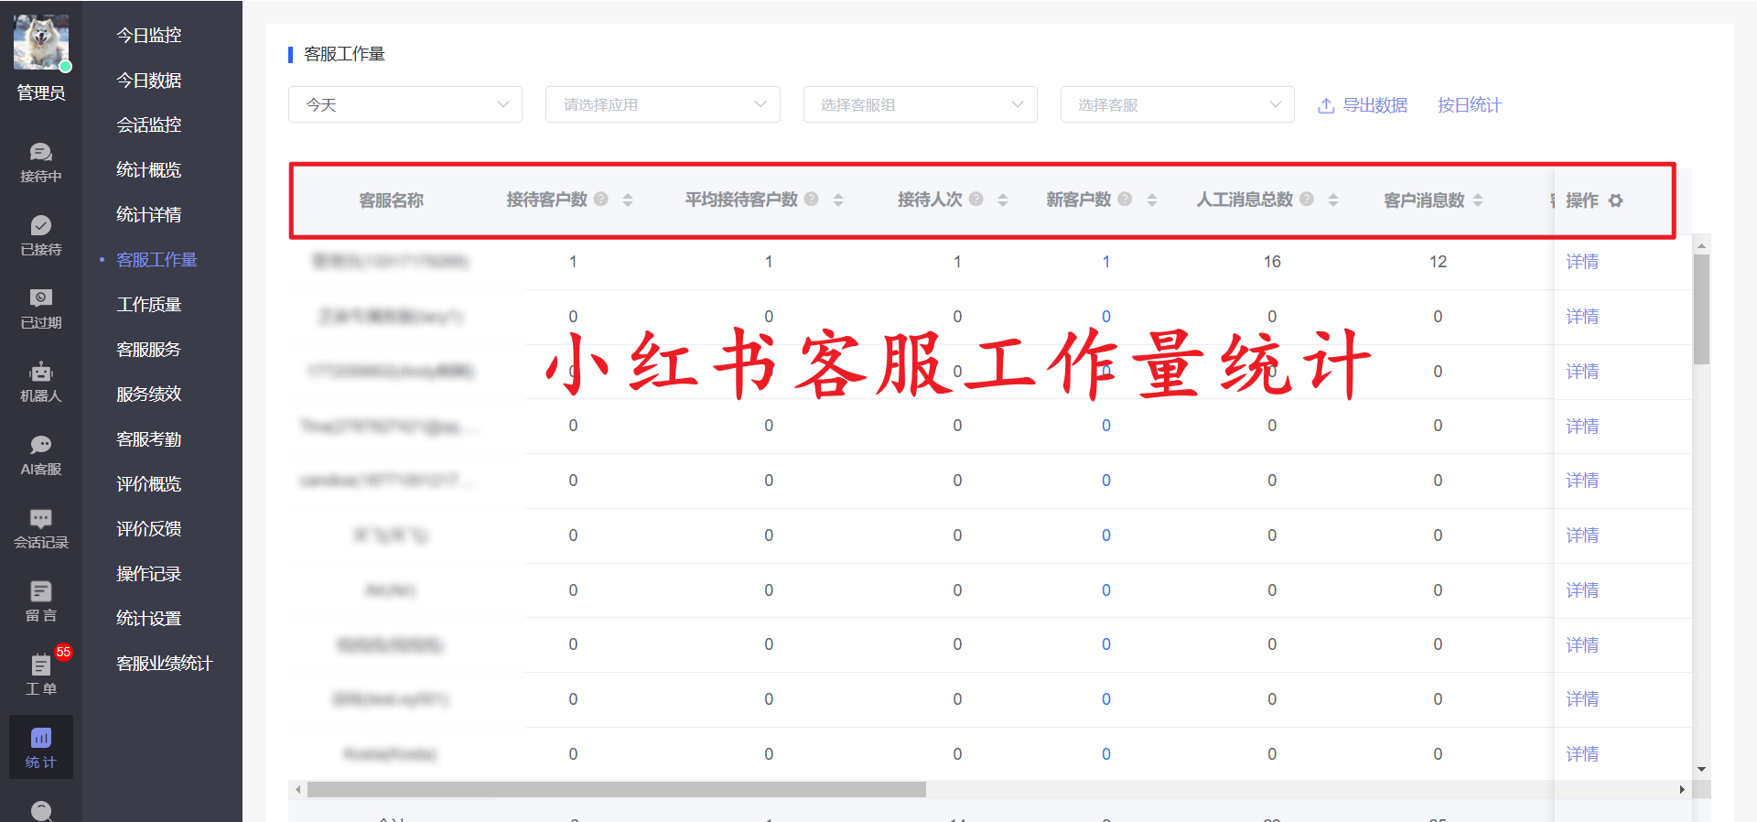Go to 今日数据 menu item

(x=149, y=81)
